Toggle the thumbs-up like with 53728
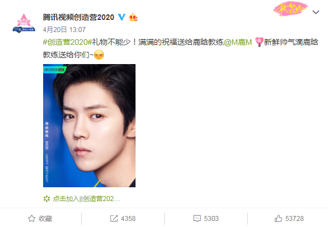The image size is (328, 227). tap(289, 218)
